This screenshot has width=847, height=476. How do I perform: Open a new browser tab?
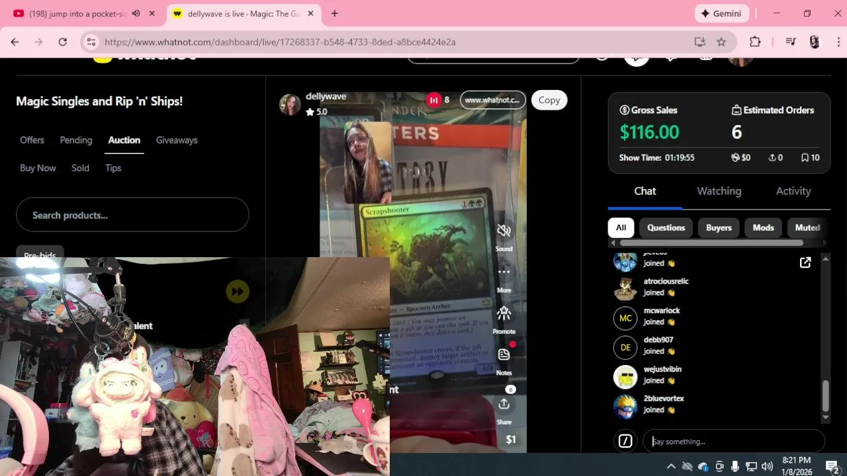click(x=334, y=13)
